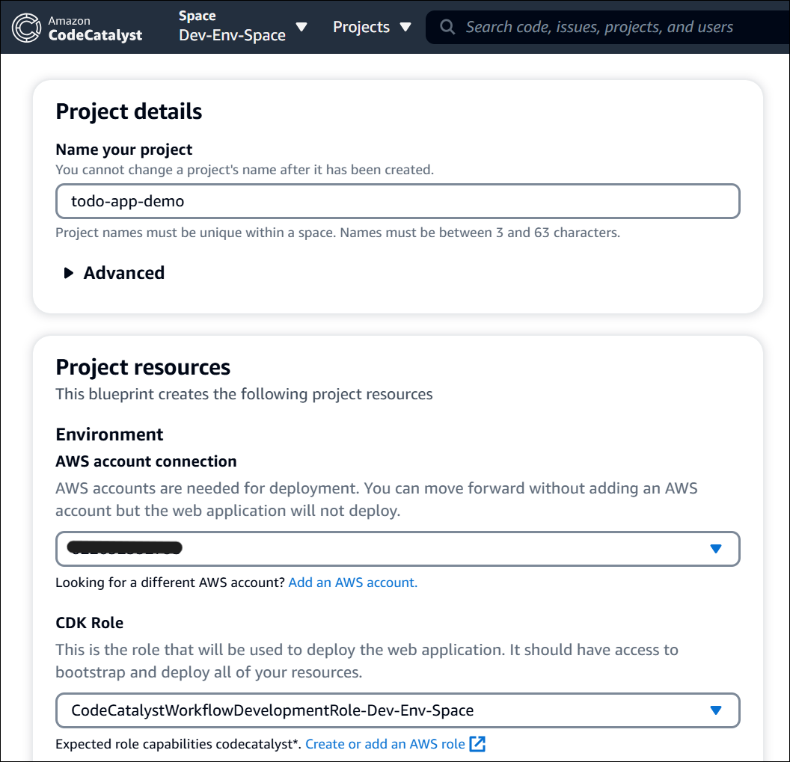
Task: Open Create or add an AWS role link
Action: 385,744
